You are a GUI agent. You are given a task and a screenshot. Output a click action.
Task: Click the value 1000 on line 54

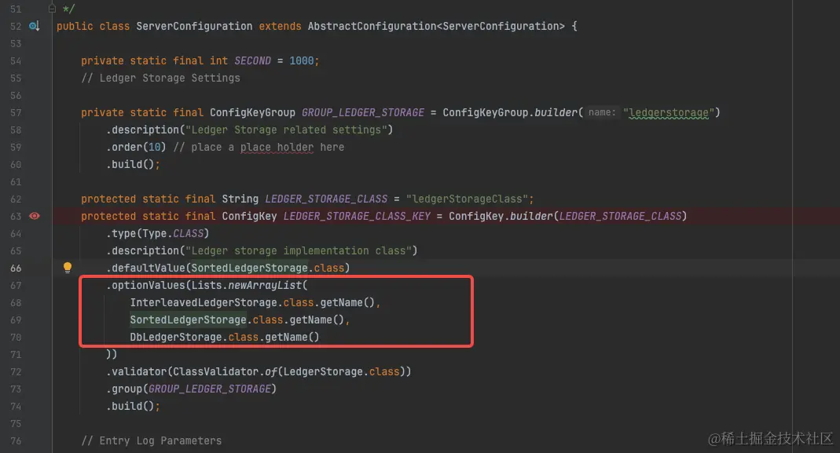click(301, 60)
